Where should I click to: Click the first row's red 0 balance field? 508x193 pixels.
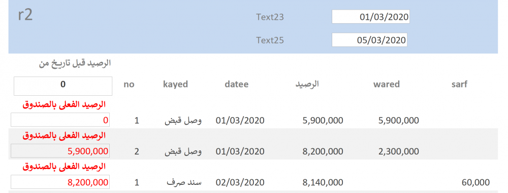60,120
